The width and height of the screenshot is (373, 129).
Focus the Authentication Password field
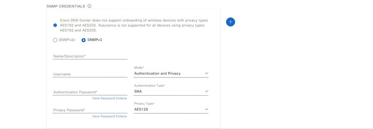(x=90, y=92)
